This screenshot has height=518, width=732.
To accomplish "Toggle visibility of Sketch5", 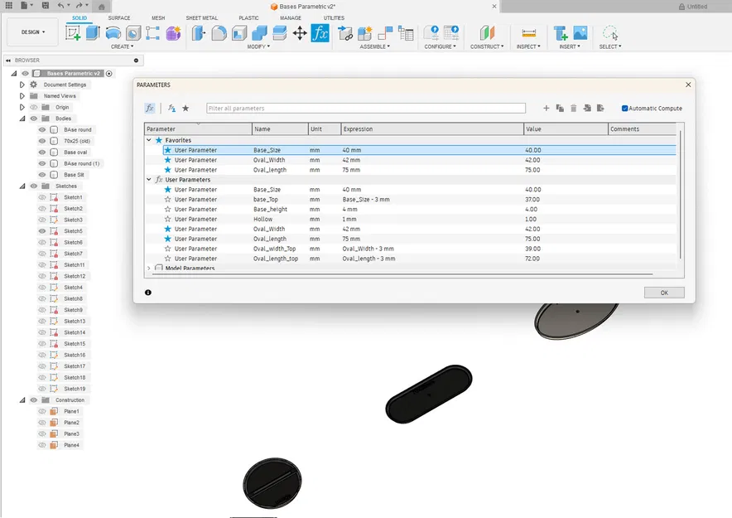I will [42, 231].
